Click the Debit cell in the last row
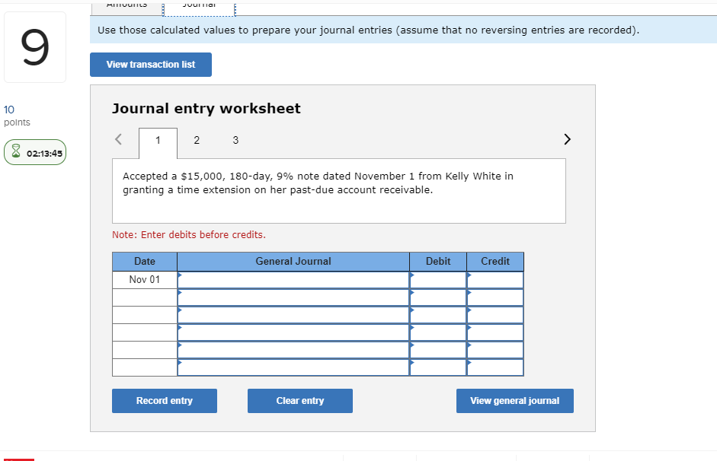 pos(438,367)
